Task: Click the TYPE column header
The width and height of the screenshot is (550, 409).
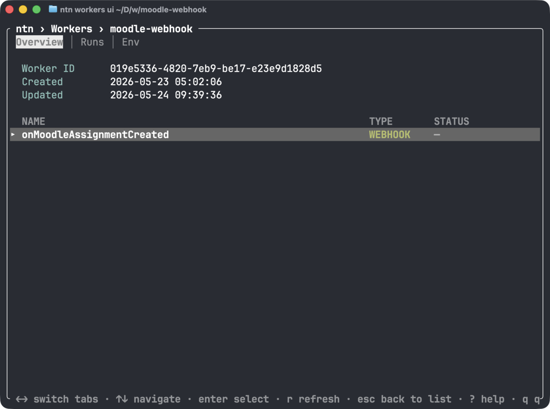Action: [381, 121]
